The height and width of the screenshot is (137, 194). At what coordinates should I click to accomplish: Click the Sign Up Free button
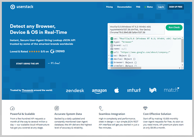click(x=176, y=7)
